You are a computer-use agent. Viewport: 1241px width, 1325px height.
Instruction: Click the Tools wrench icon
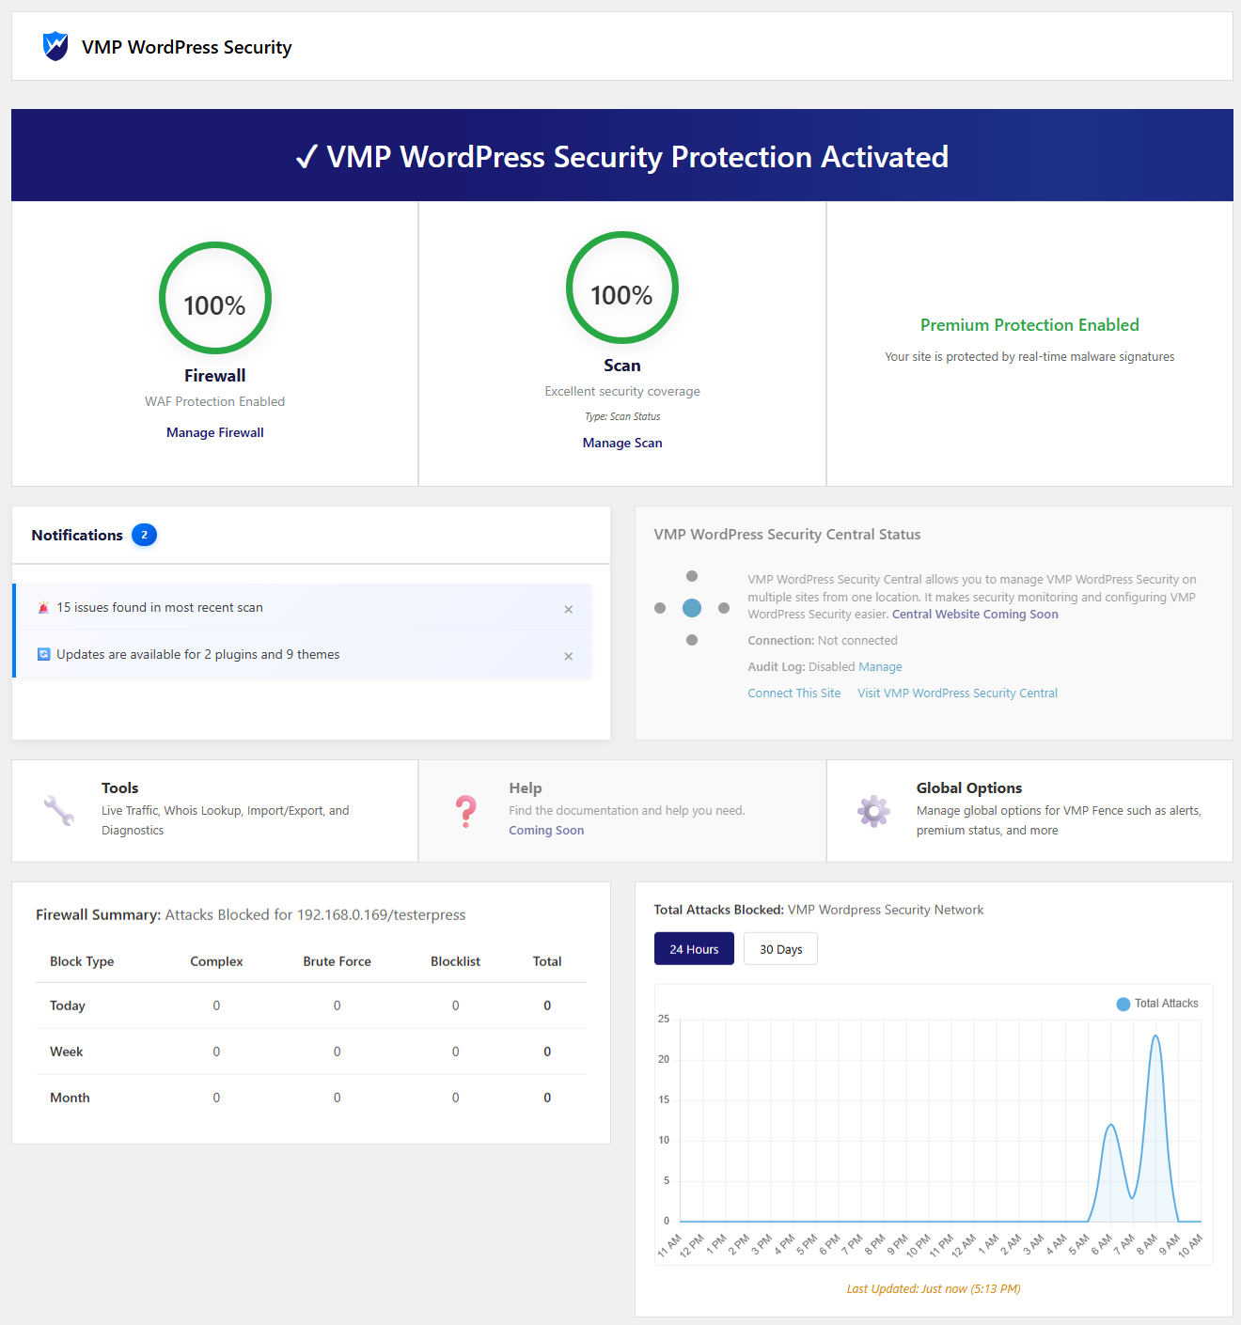coord(59,810)
